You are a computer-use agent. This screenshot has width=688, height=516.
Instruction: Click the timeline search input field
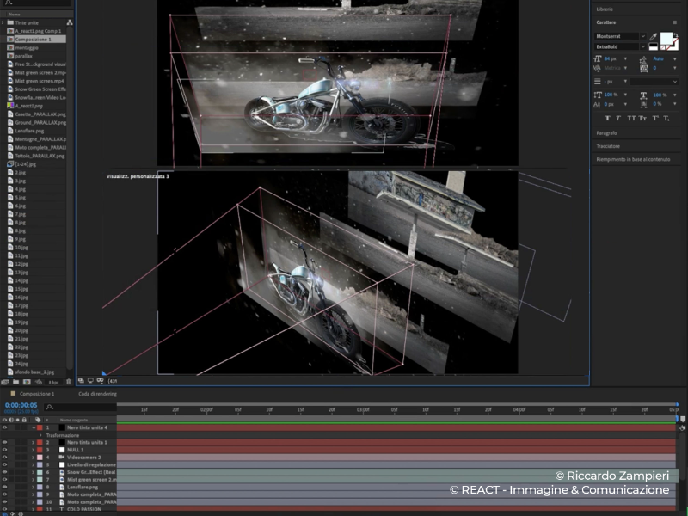(81, 407)
